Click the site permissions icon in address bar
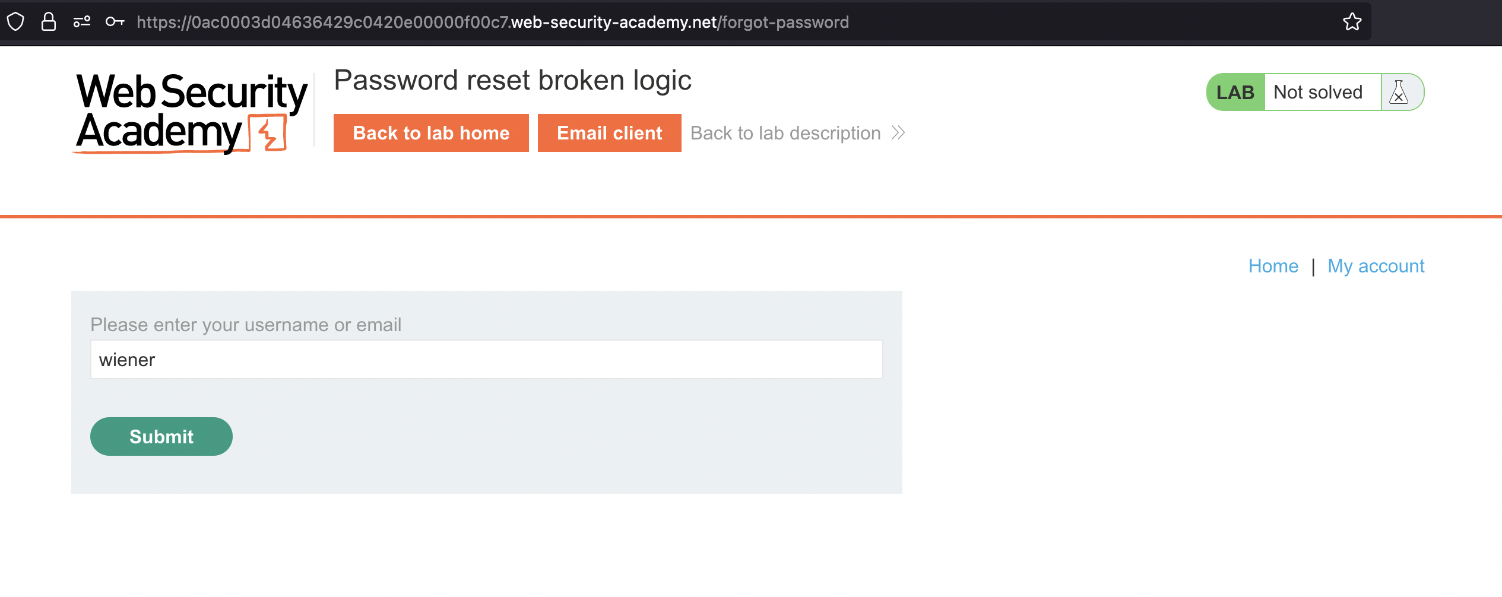1502x597 pixels. pos(81,22)
